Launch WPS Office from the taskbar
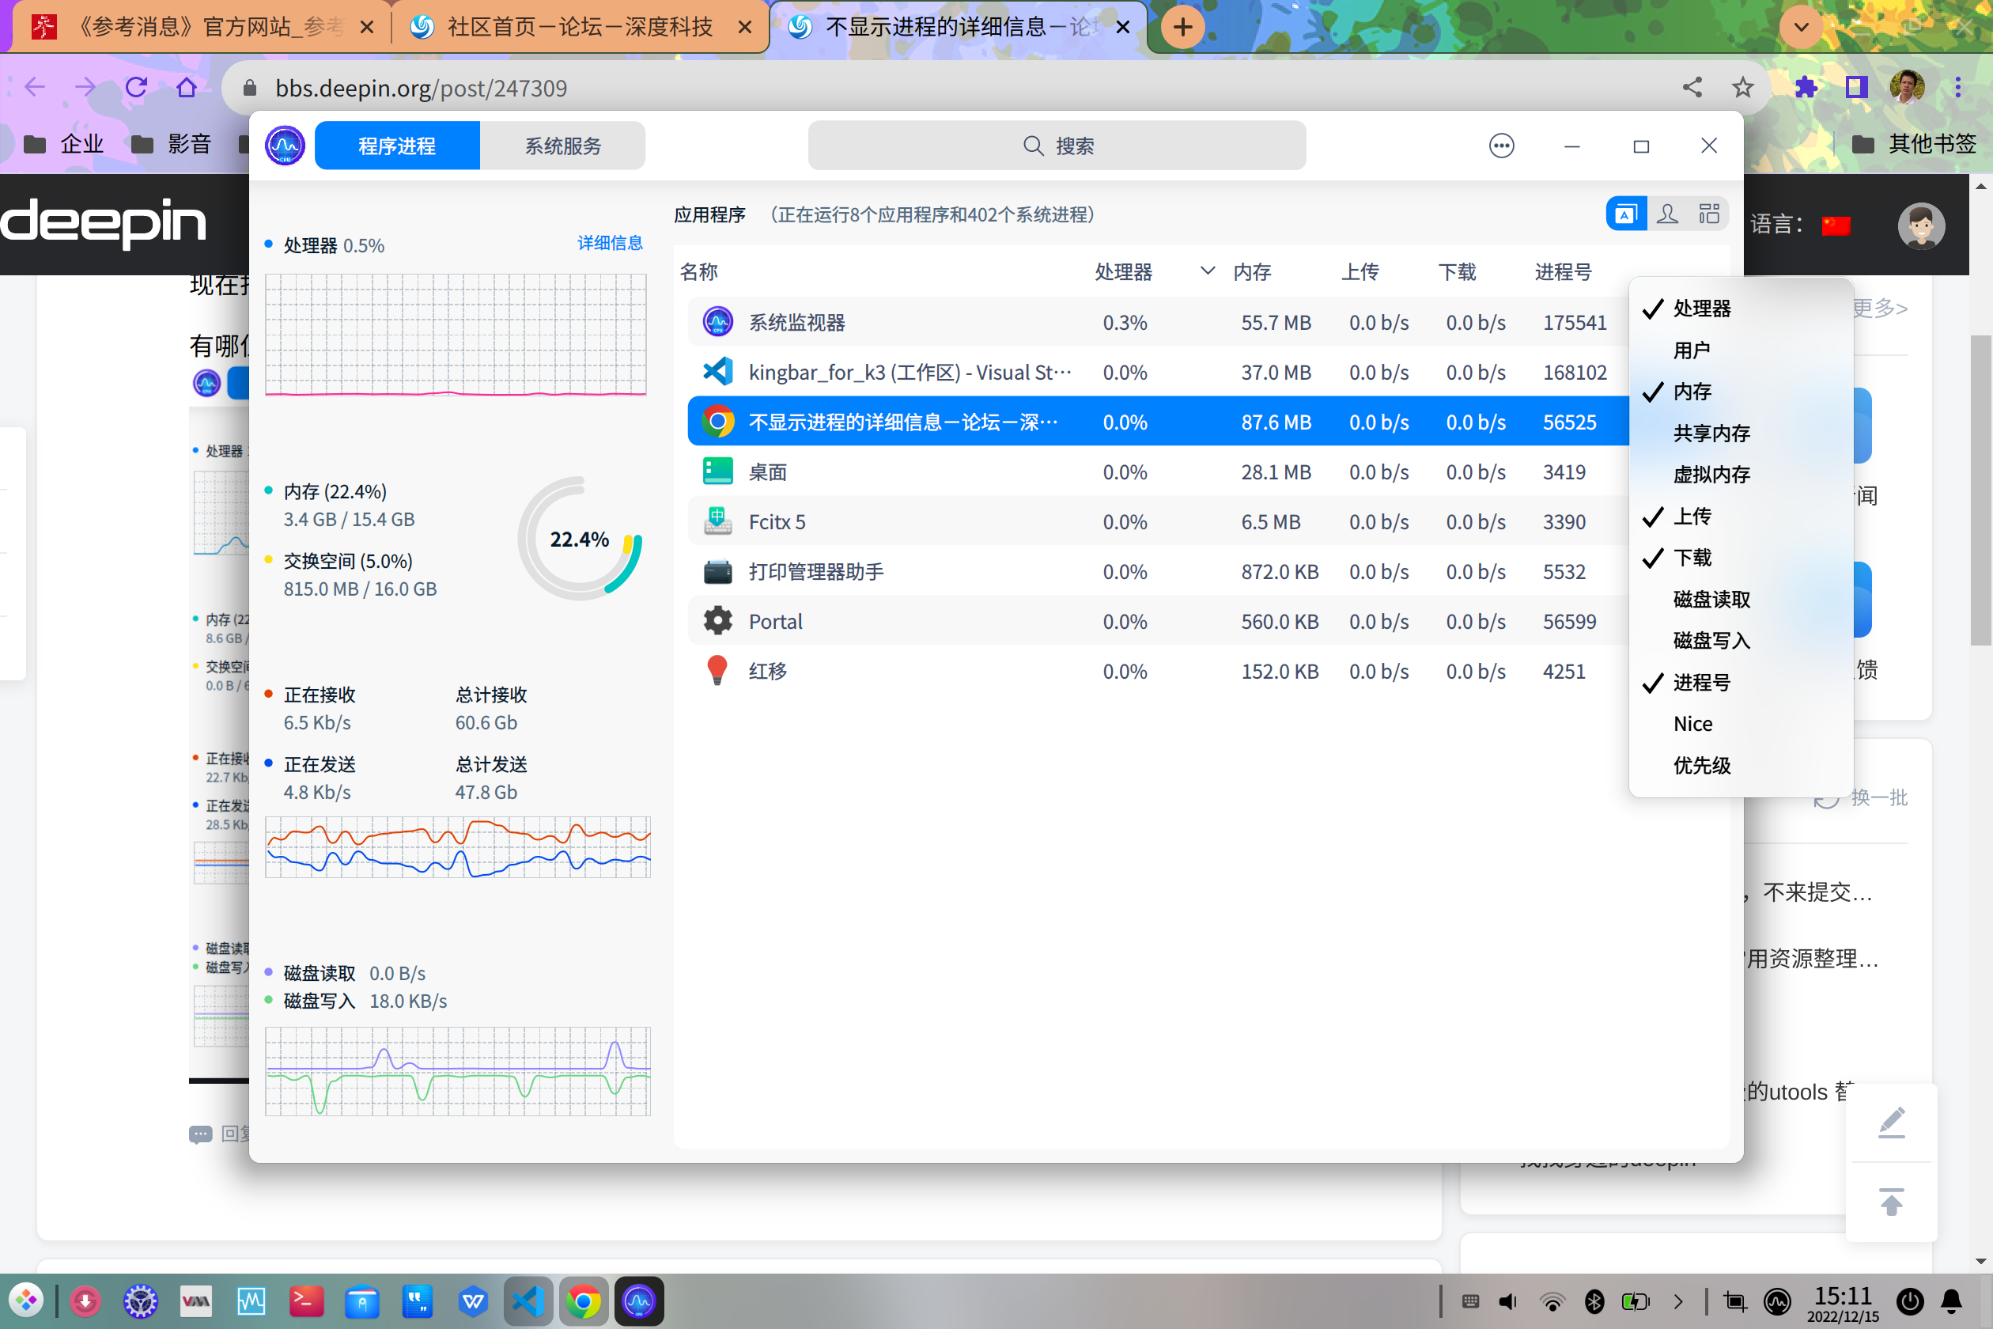The height and width of the screenshot is (1329, 1993). click(x=472, y=1301)
